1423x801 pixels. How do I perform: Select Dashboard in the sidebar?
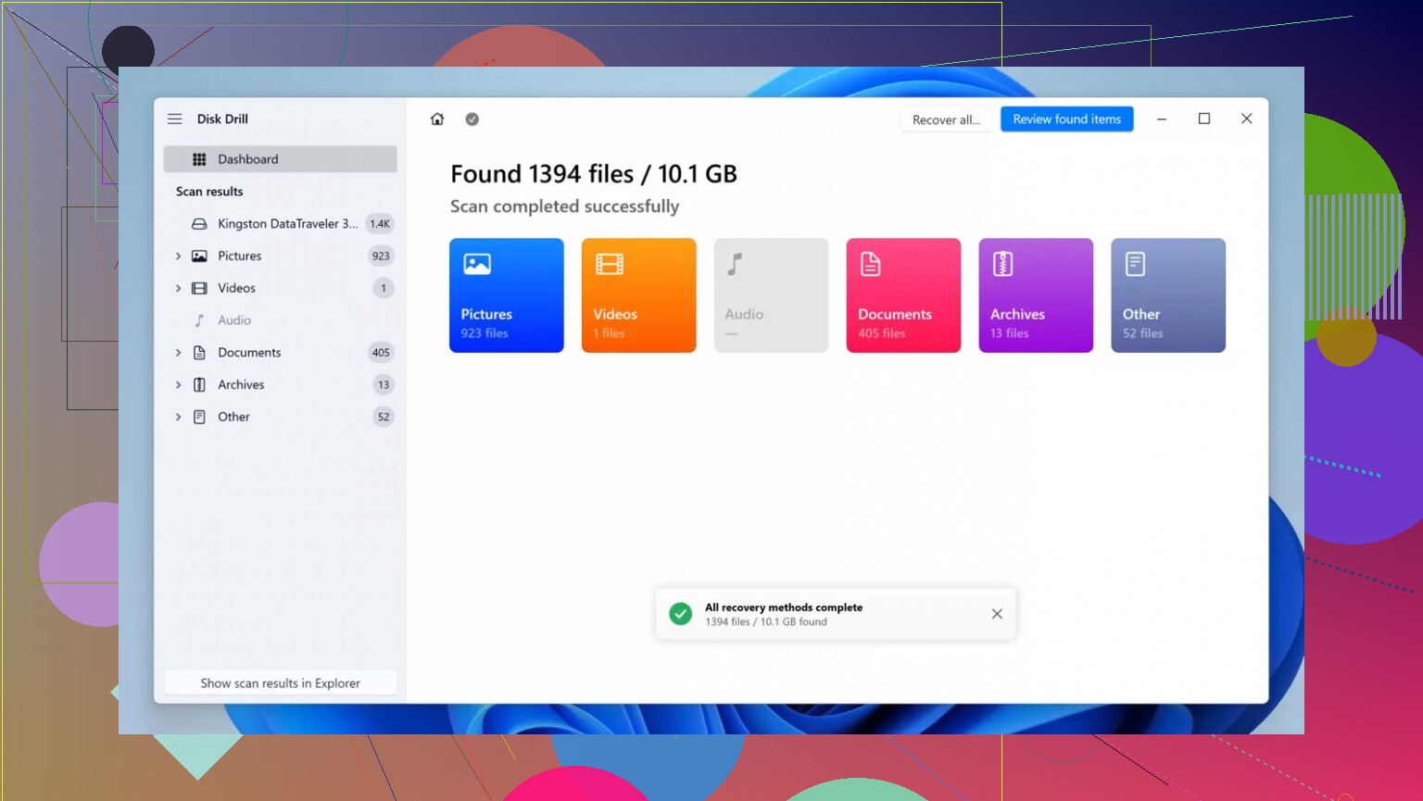[280, 159]
